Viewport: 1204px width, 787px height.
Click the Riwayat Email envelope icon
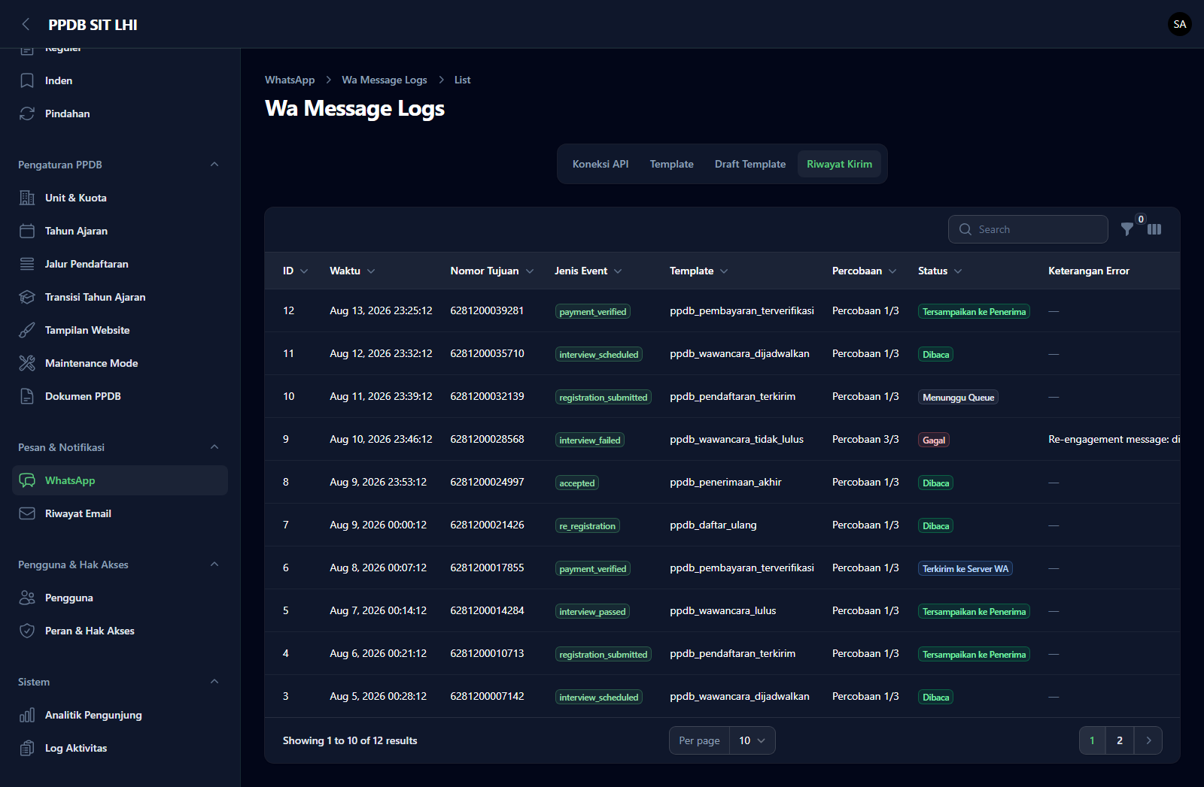[x=27, y=513]
